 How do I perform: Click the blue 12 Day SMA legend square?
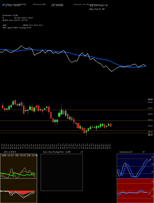click(3, 5)
